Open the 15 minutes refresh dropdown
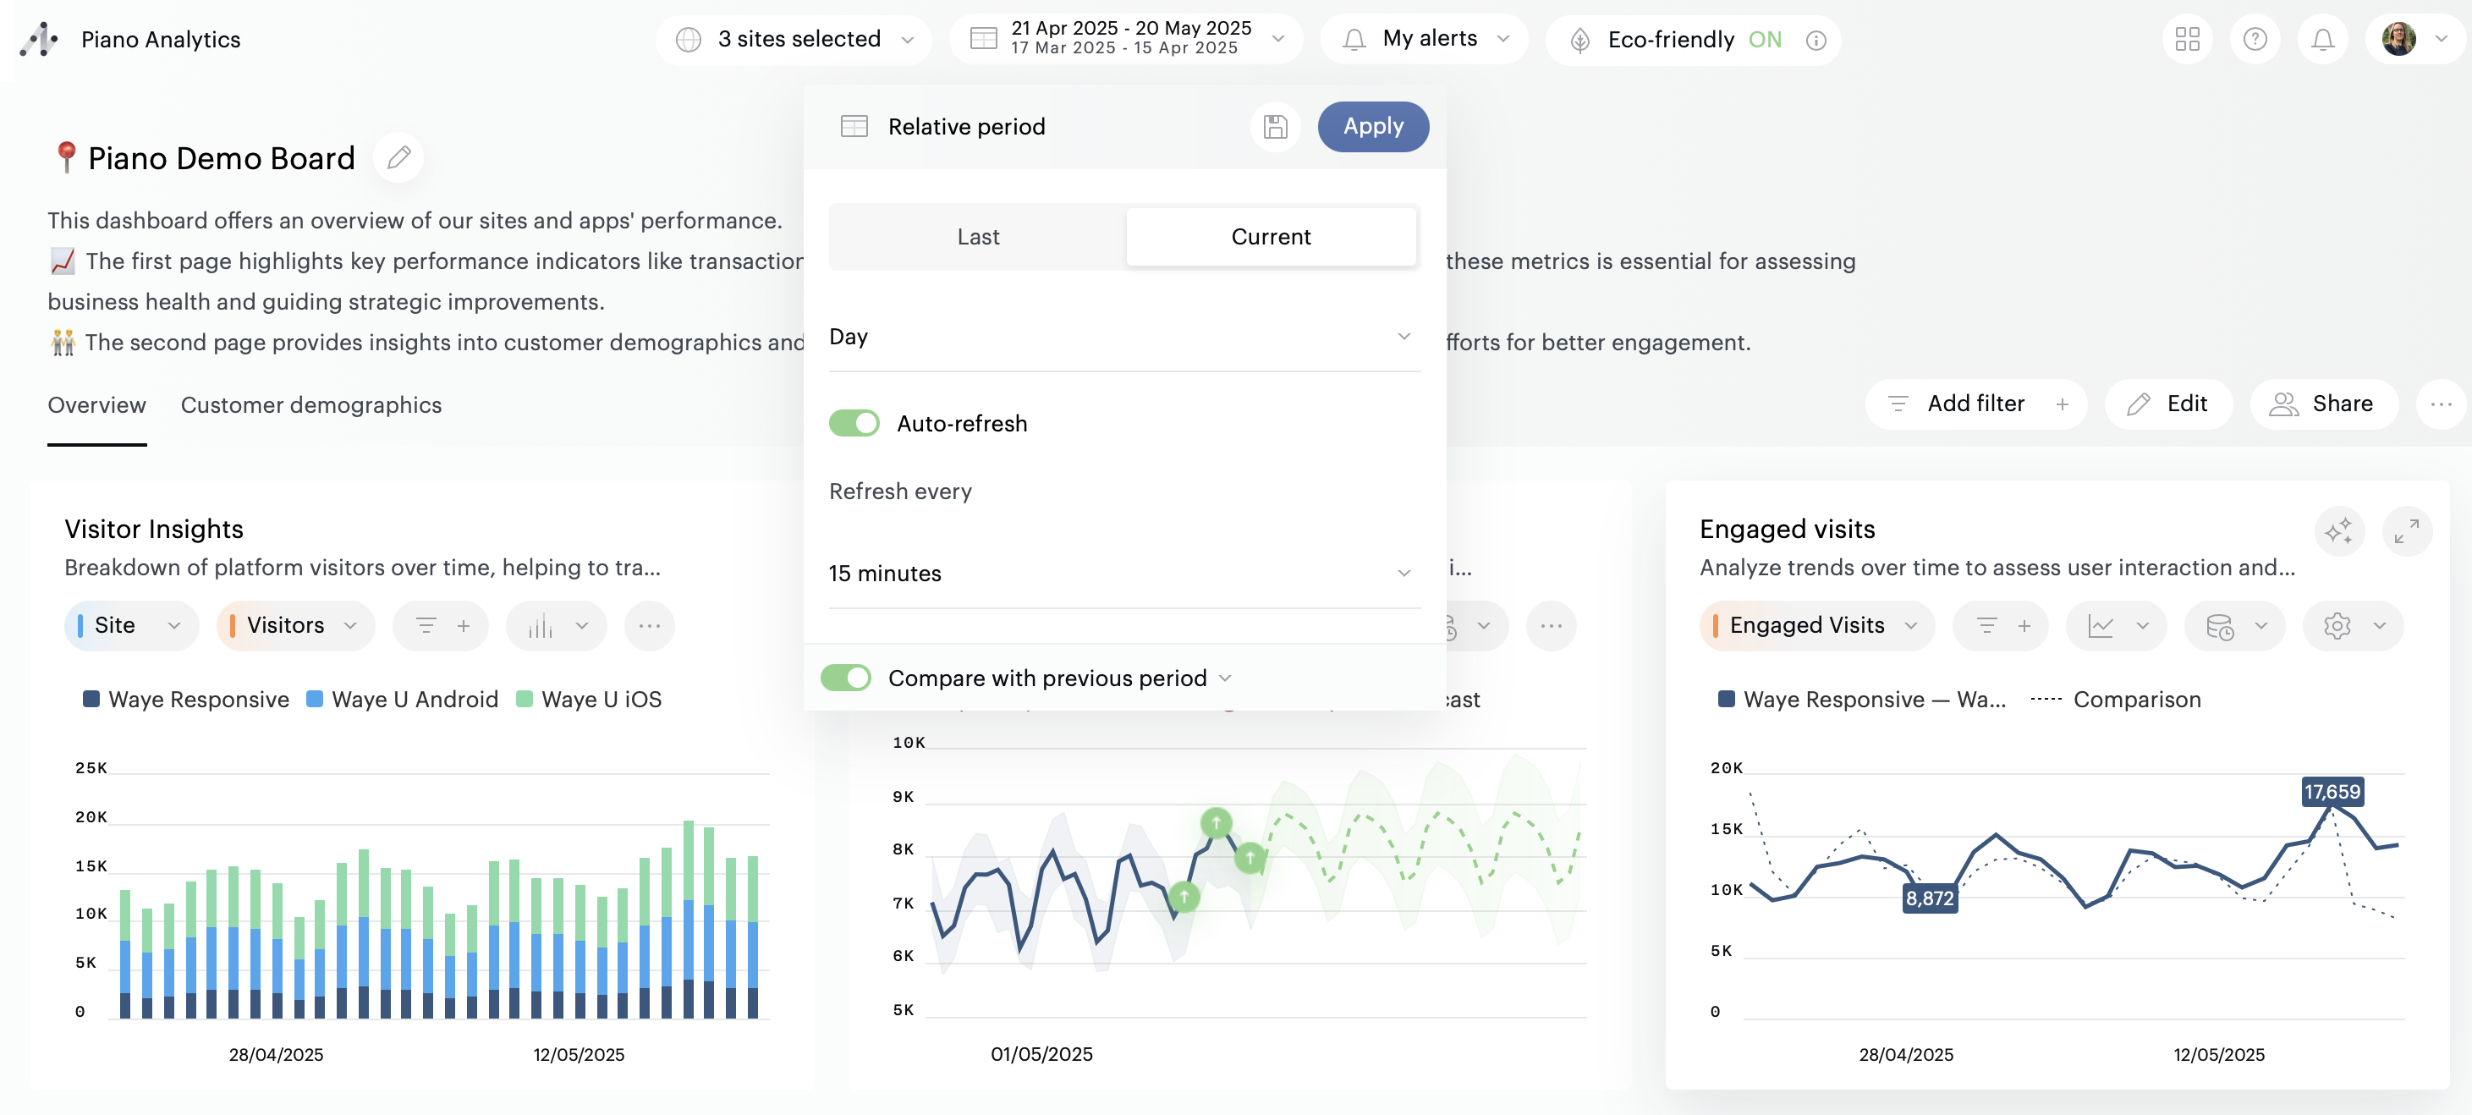The height and width of the screenshot is (1115, 2472). pos(1123,574)
